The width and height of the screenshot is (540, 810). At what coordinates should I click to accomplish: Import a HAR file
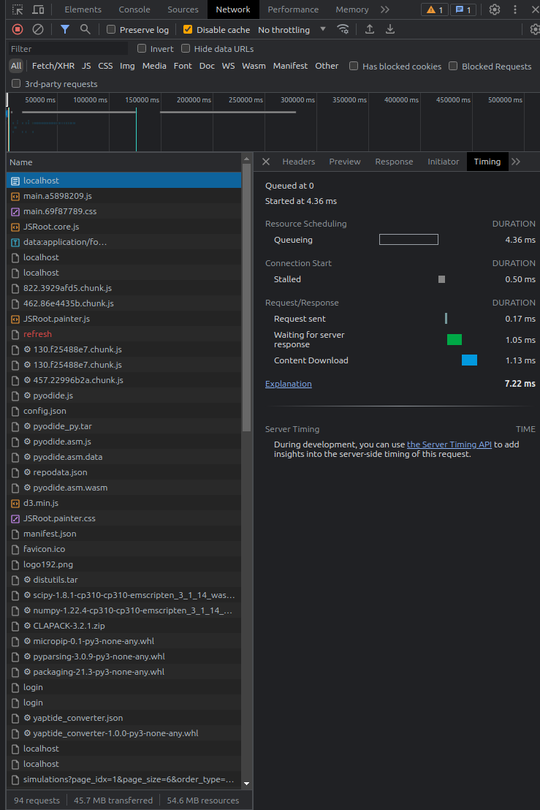(x=369, y=29)
